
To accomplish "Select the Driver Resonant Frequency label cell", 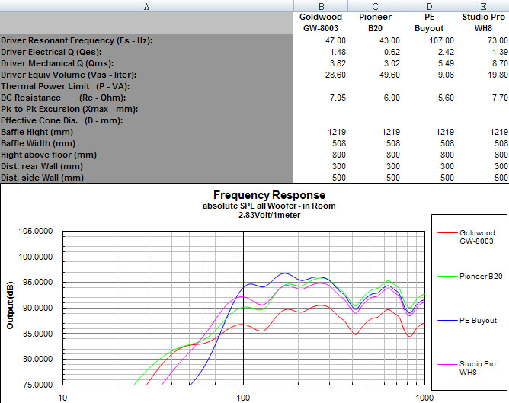I will [x=146, y=40].
